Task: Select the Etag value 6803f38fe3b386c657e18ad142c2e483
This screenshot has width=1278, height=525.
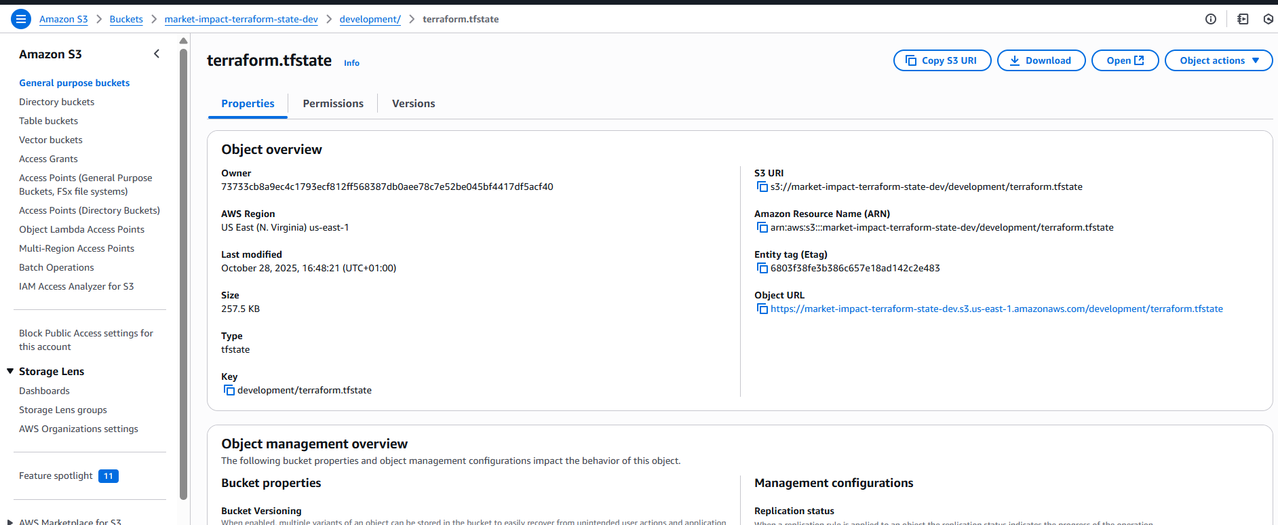Action: coord(855,268)
